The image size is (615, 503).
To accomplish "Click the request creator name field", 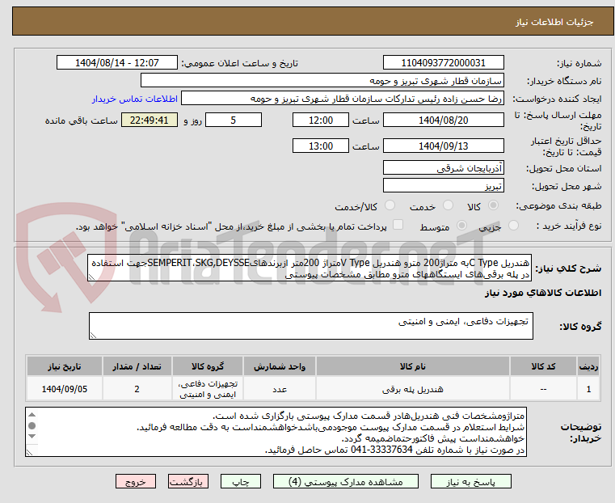I will (343, 99).
